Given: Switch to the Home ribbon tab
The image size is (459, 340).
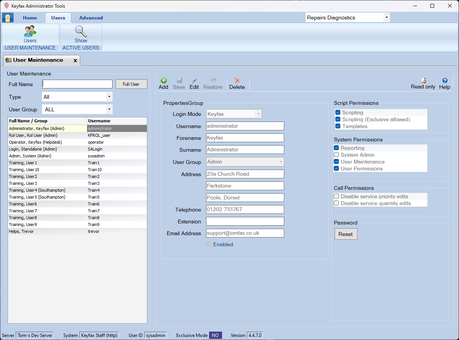Looking at the screenshot, I should (30, 18).
